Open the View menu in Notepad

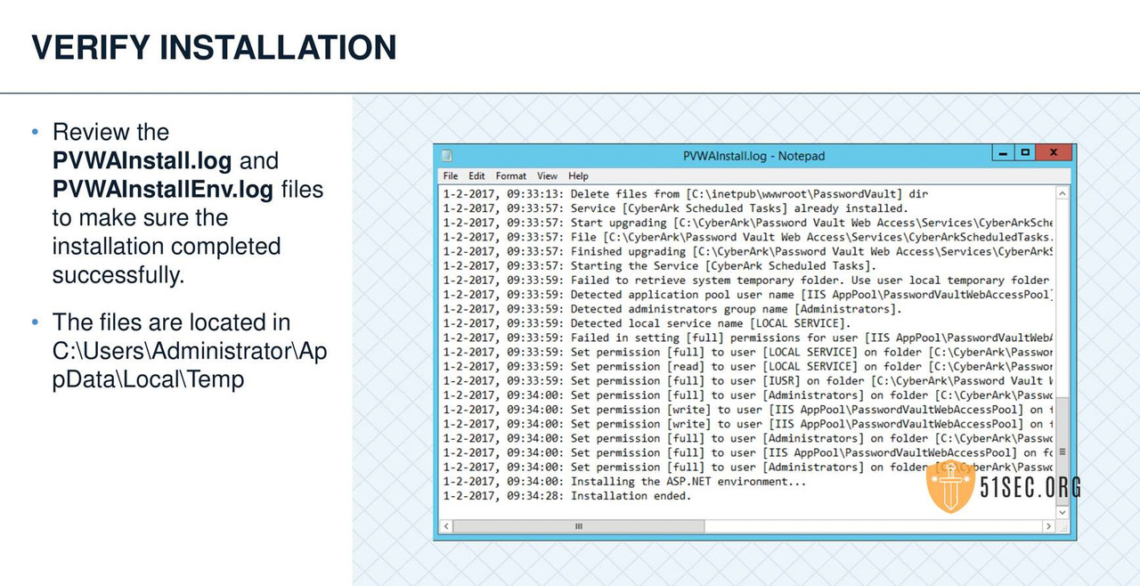coord(547,176)
